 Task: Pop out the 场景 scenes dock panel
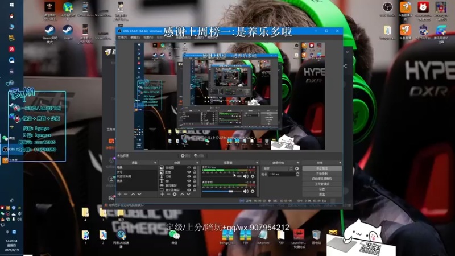(x=155, y=163)
